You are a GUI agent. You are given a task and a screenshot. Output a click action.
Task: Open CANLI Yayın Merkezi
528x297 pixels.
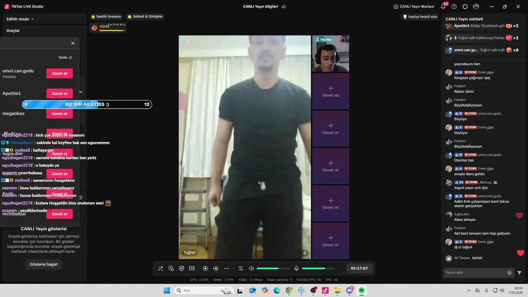click(414, 7)
